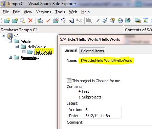Click the Undo Check Out icon
This screenshot has height=129, width=152.
[63, 21]
